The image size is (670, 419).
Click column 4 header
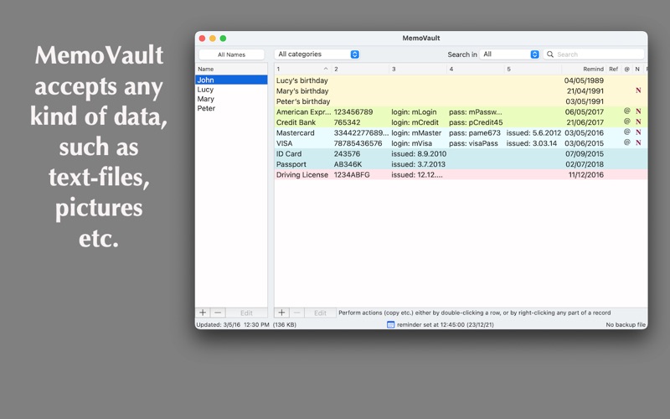(x=476, y=69)
